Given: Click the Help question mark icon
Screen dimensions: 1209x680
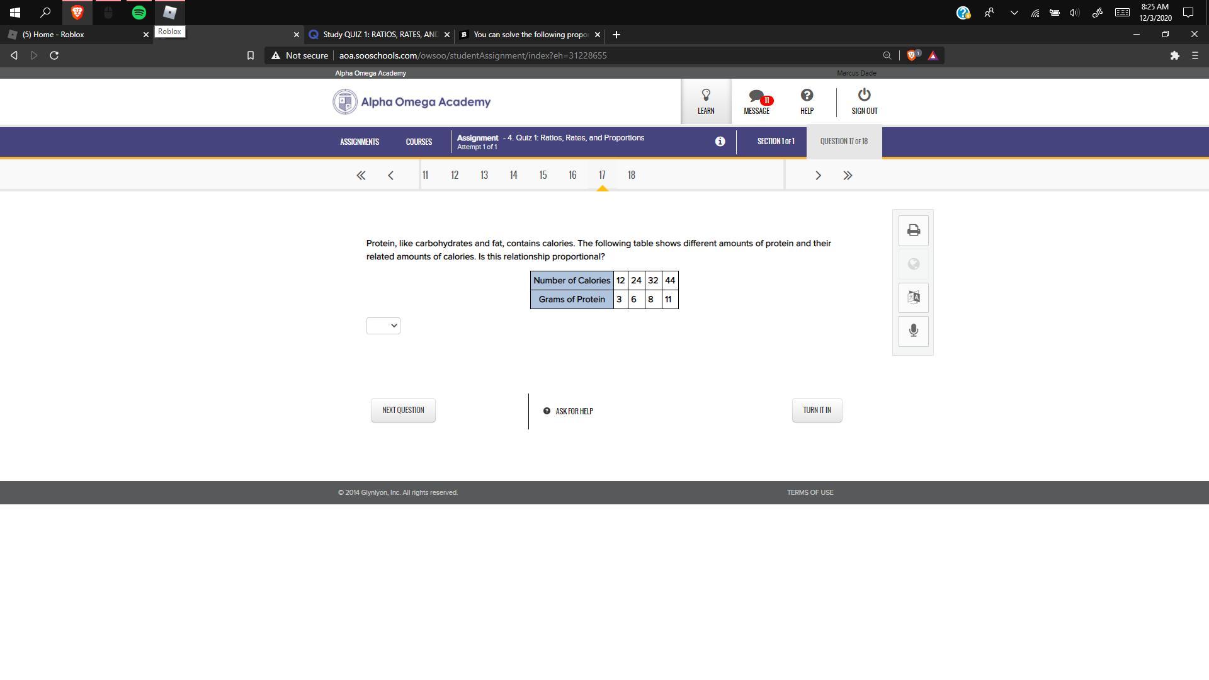Looking at the screenshot, I should coord(807,101).
